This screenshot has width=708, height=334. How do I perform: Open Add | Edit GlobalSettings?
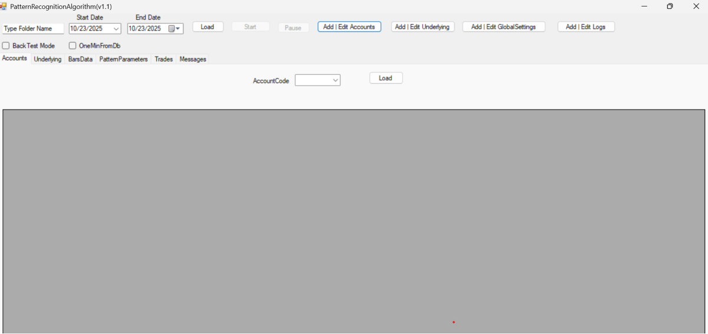point(503,27)
